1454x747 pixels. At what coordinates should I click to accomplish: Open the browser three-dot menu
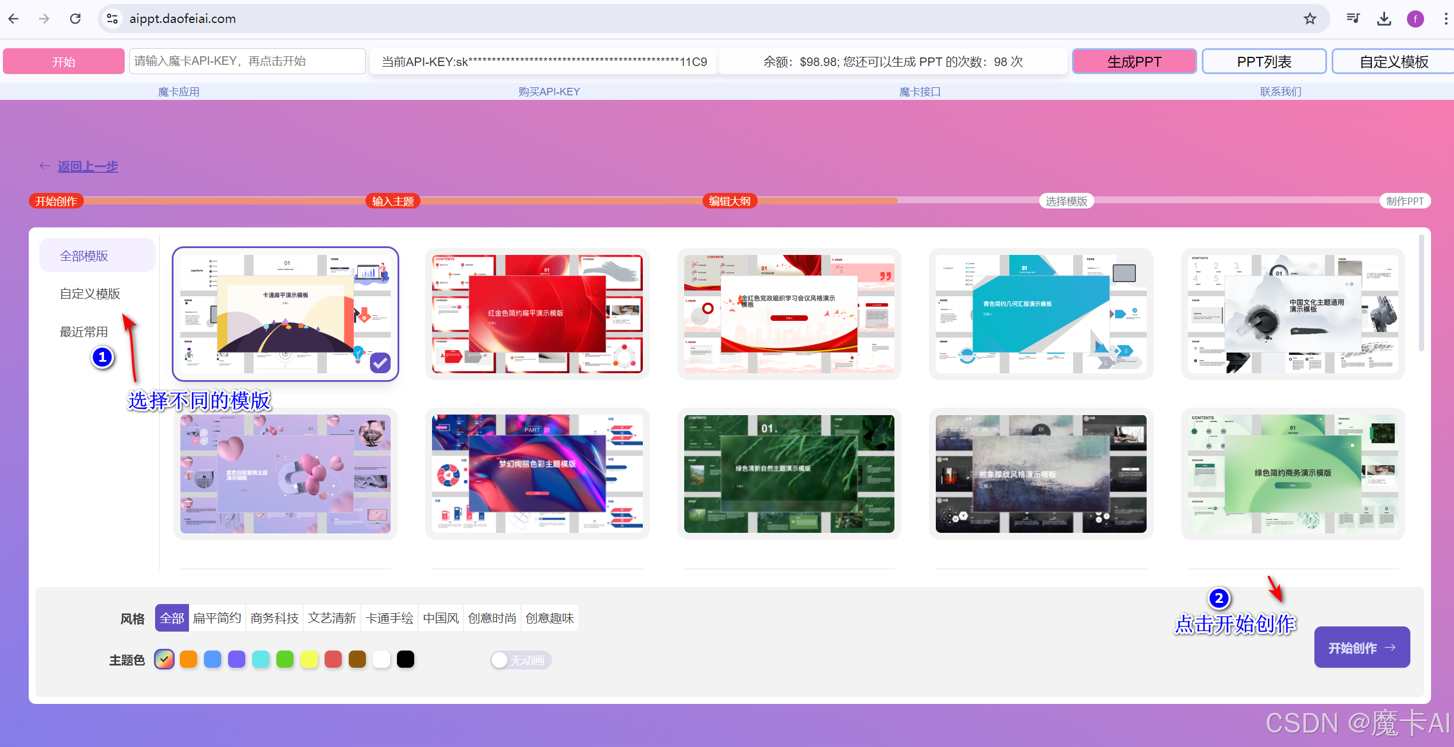(1445, 19)
